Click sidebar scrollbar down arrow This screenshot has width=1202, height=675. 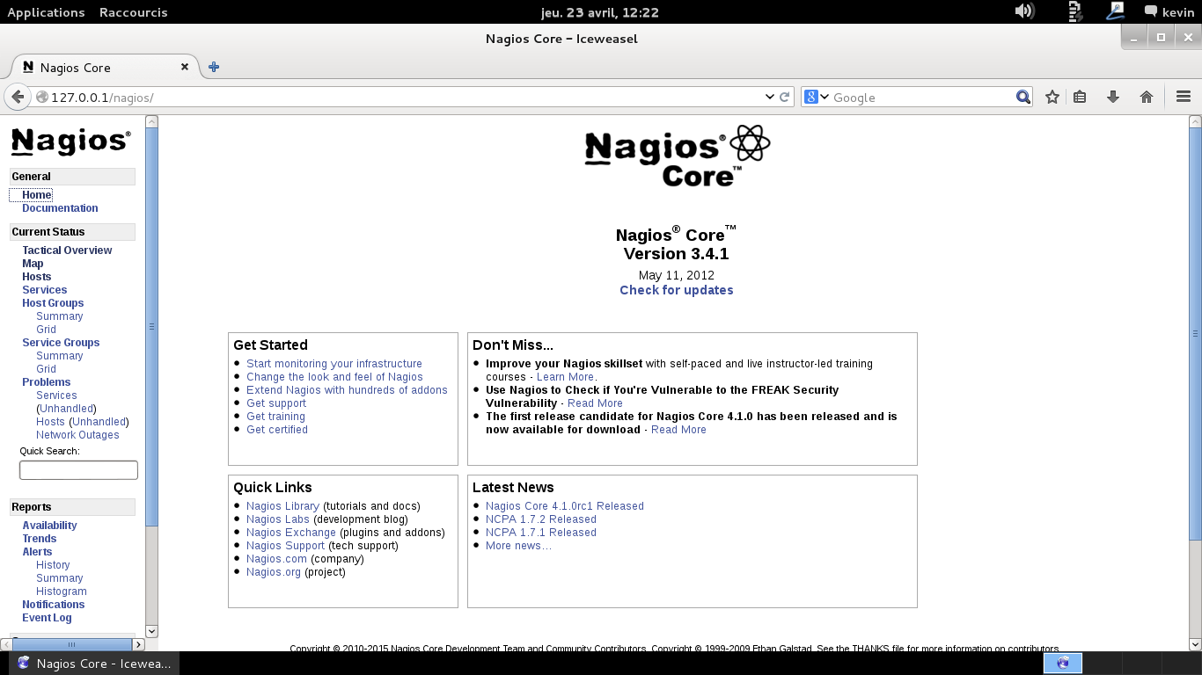(x=151, y=631)
